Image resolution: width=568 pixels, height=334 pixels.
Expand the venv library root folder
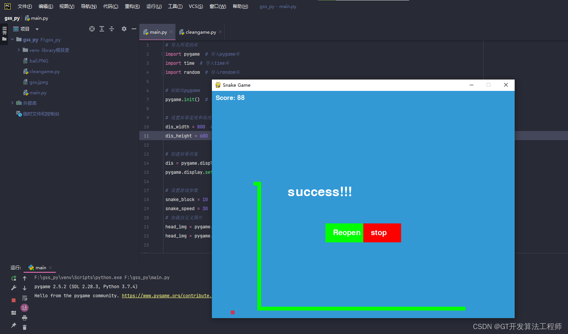[19, 50]
